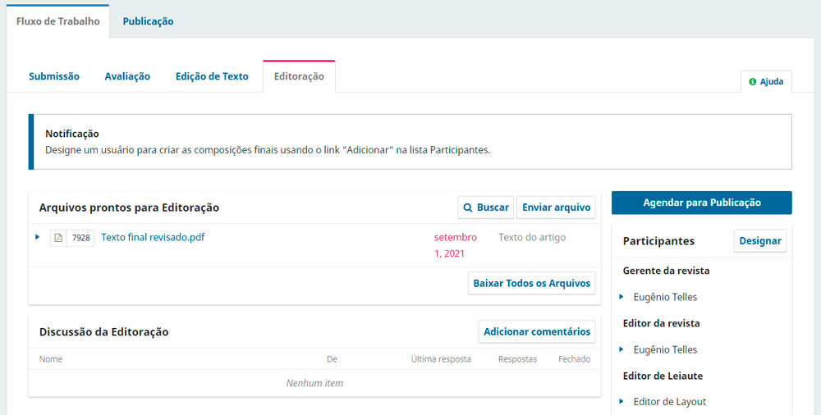Click the Nome column header
Image resolution: width=821 pixels, height=415 pixels.
[x=51, y=359]
